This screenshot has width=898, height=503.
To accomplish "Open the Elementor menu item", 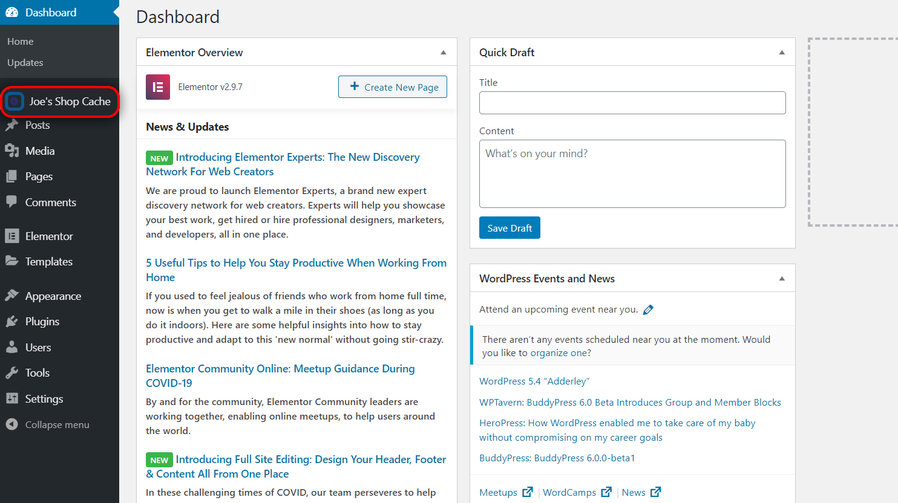I will tap(49, 236).
